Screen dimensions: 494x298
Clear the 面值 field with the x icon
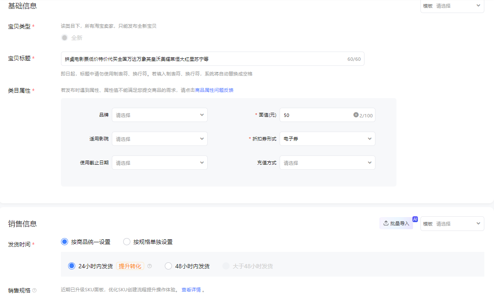356,115
